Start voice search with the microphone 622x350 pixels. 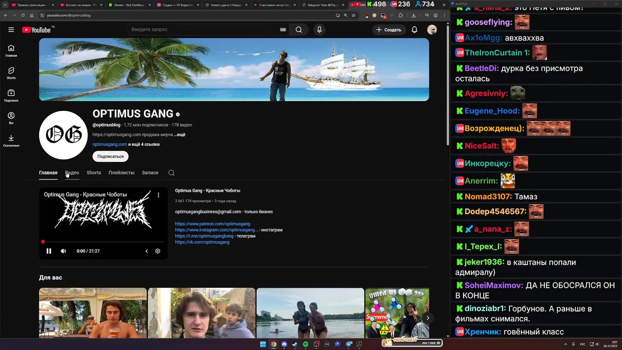click(319, 30)
